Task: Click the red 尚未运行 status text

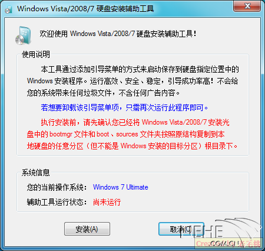Action: [107, 202]
